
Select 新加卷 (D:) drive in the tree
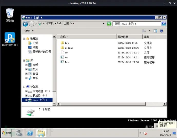pyautogui.click(x=38, y=96)
